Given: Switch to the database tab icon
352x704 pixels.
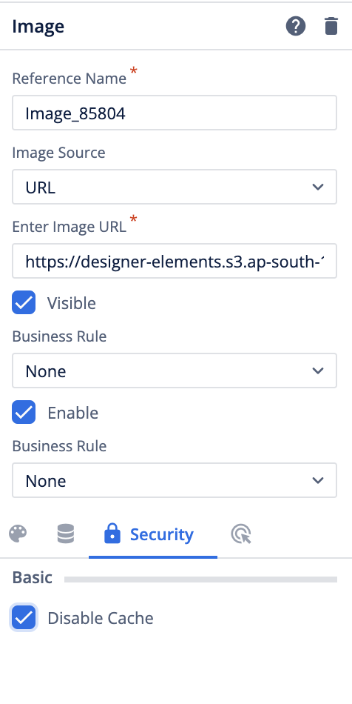Looking at the screenshot, I should [x=66, y=534].
